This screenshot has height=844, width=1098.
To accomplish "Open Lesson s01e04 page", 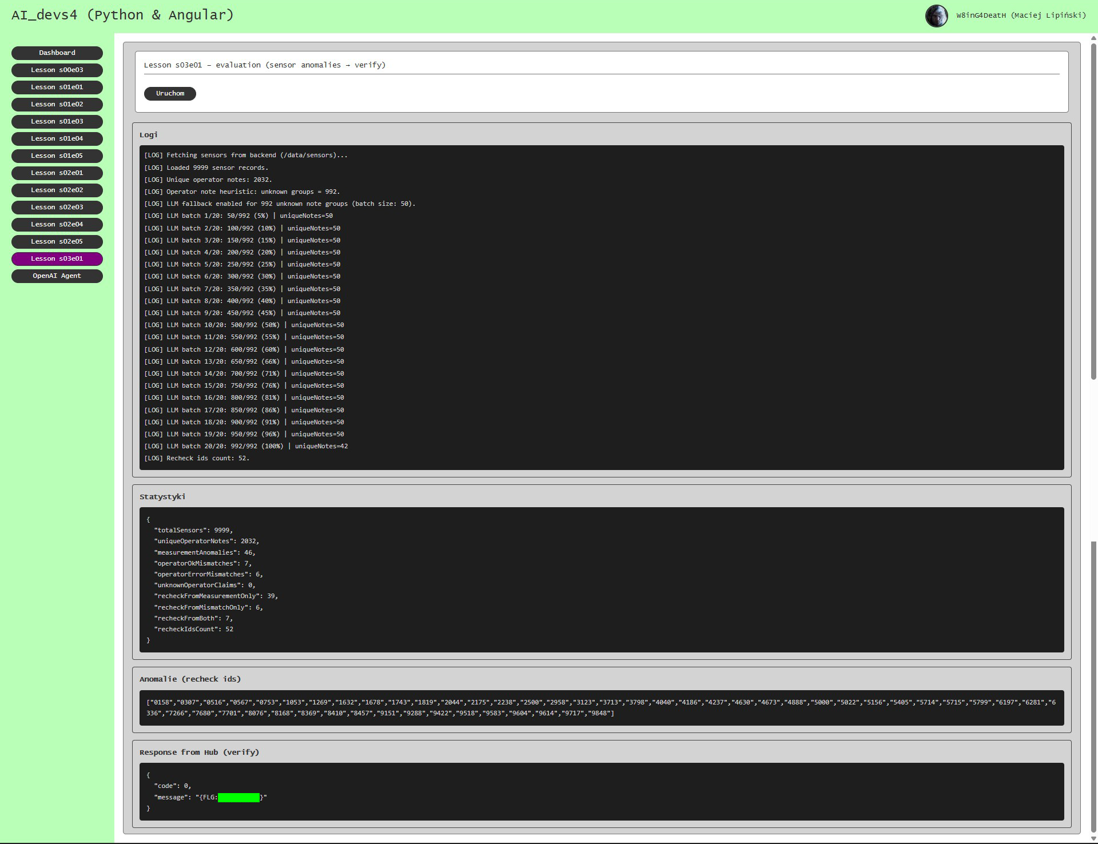I will coord(57,138).
